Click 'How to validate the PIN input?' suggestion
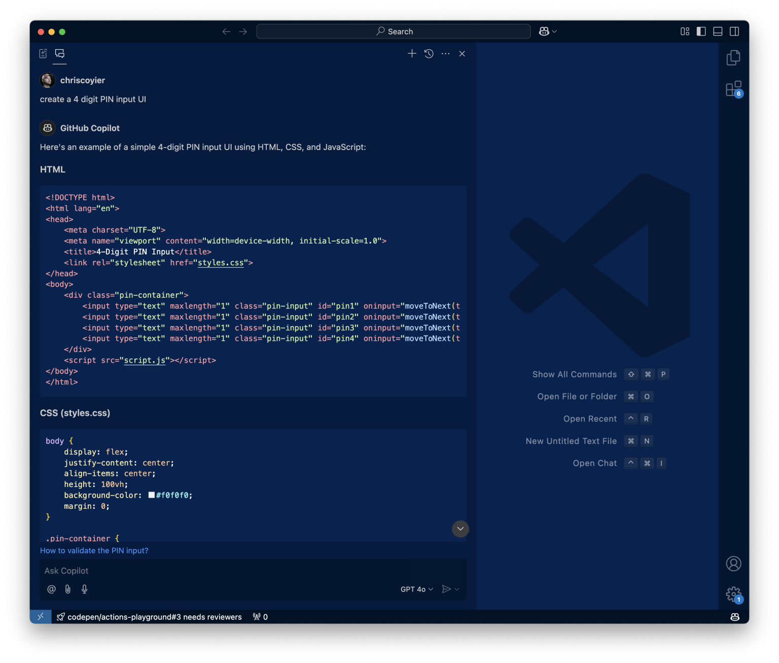This screenshot has width=779, height=663. coord(94,550)
